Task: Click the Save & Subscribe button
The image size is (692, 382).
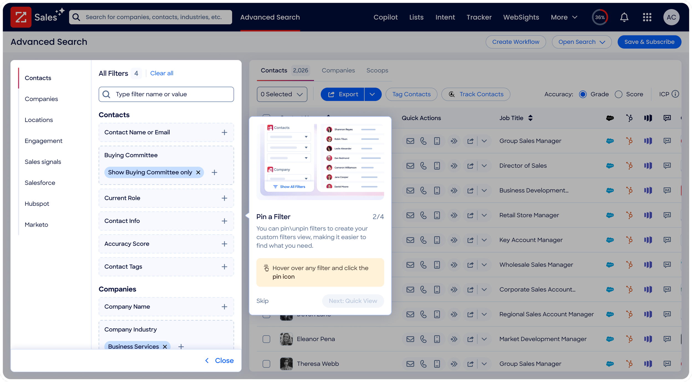Action: [x=649, y=42]
